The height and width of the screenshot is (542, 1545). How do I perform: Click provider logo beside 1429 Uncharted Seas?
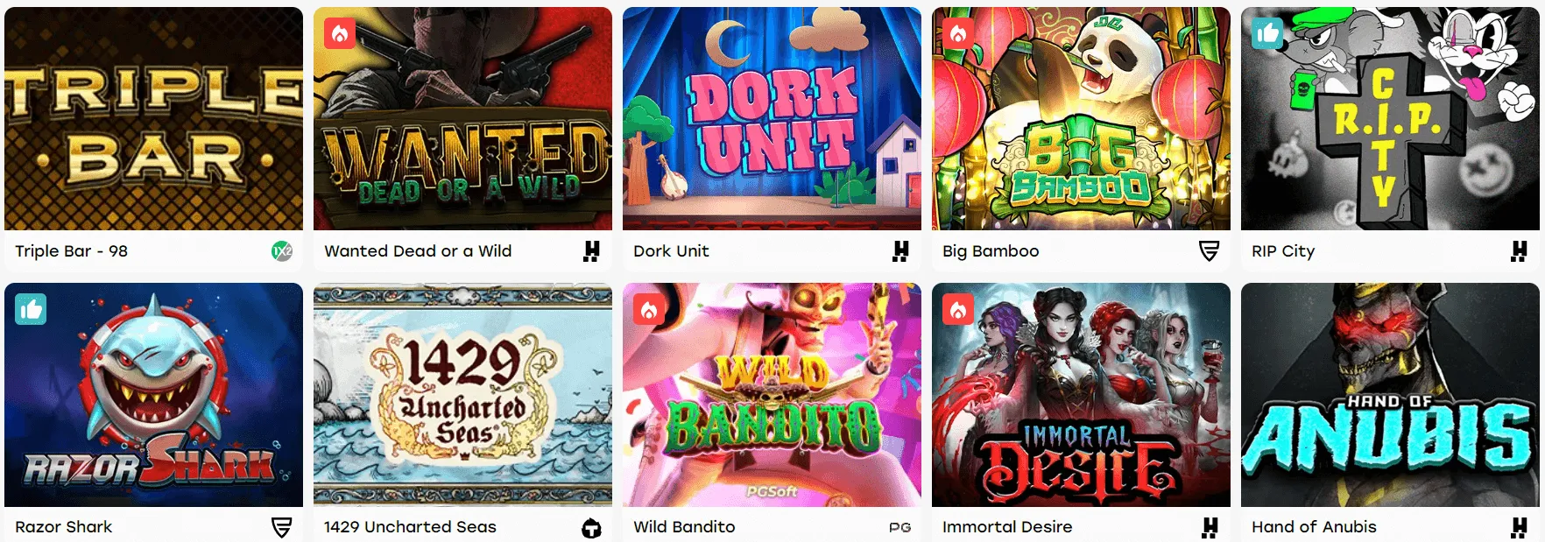pyautogui.click(x=592, y=528)
